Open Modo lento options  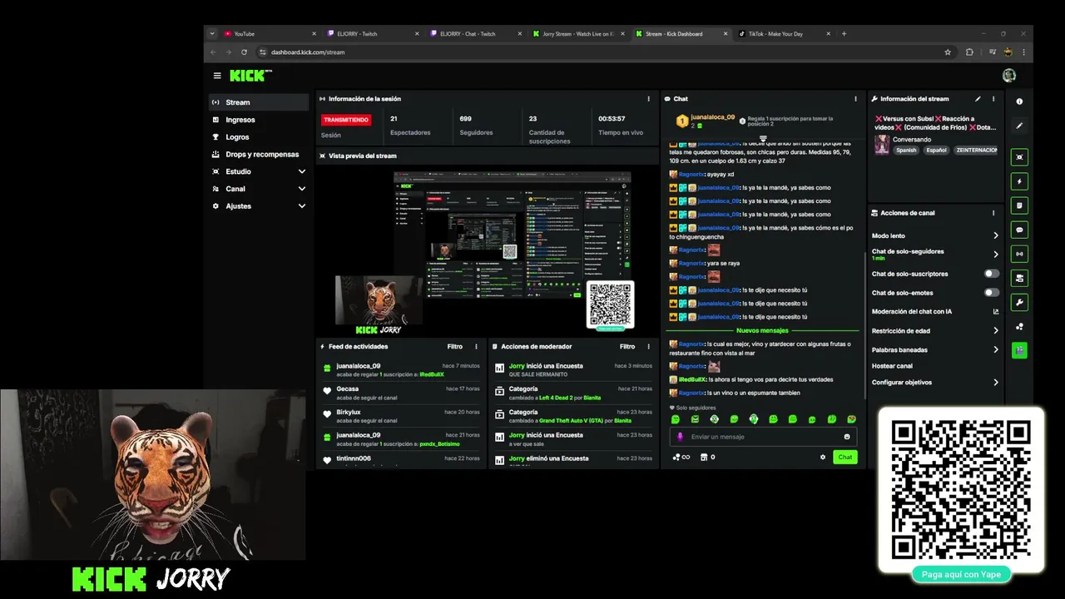(x=935, y=235)
